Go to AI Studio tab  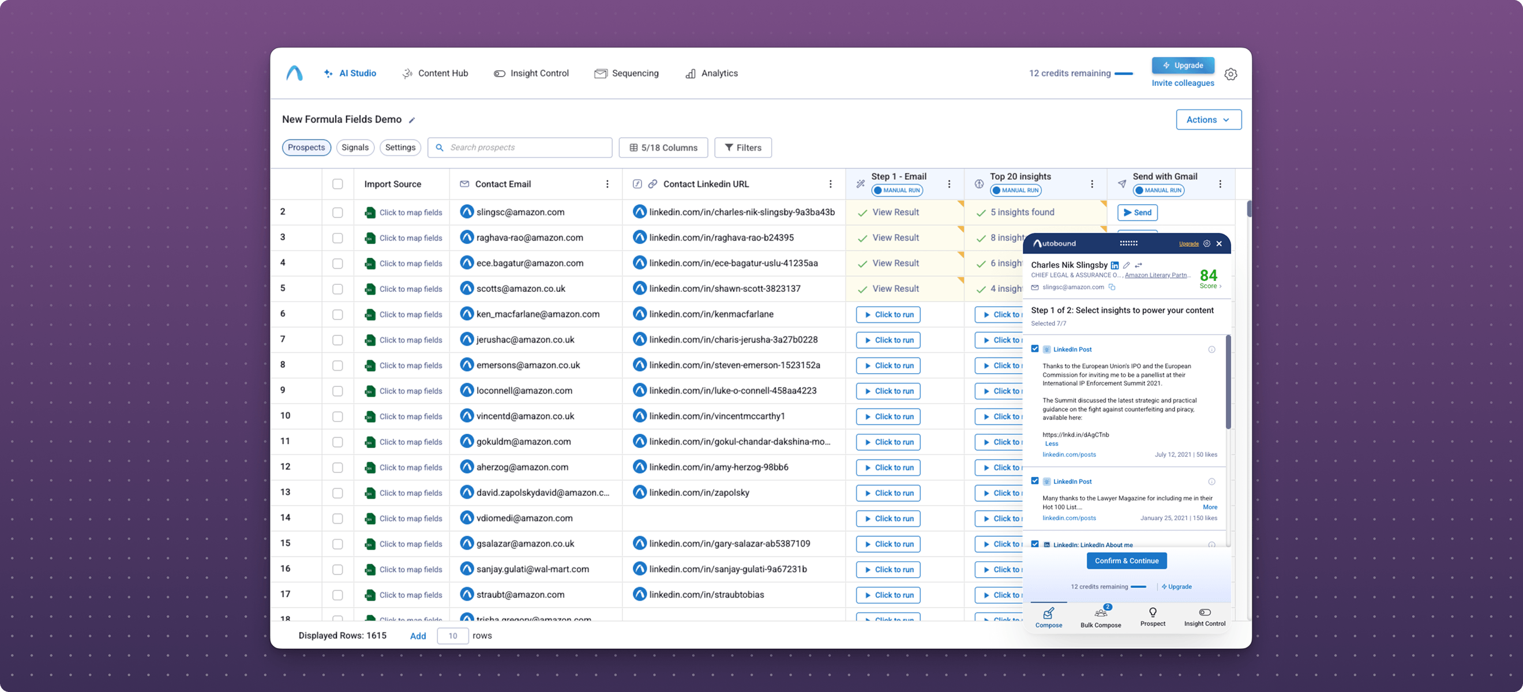tap(350, 74)
